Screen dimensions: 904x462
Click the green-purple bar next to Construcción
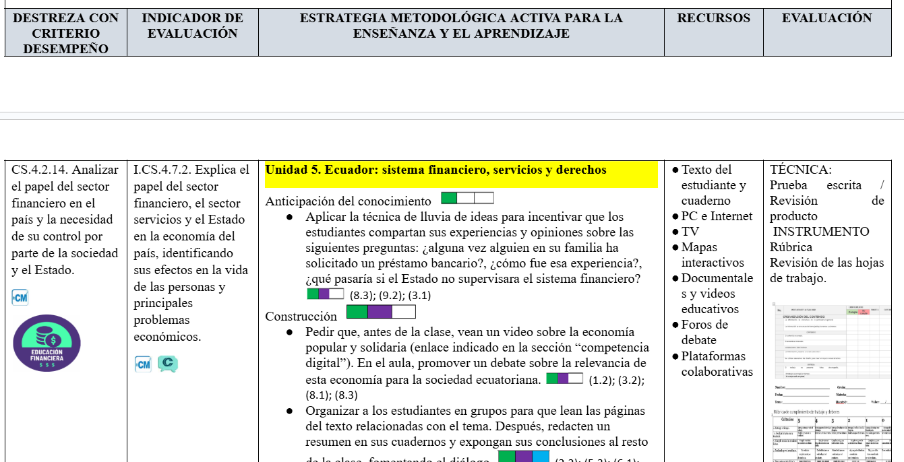381,312
